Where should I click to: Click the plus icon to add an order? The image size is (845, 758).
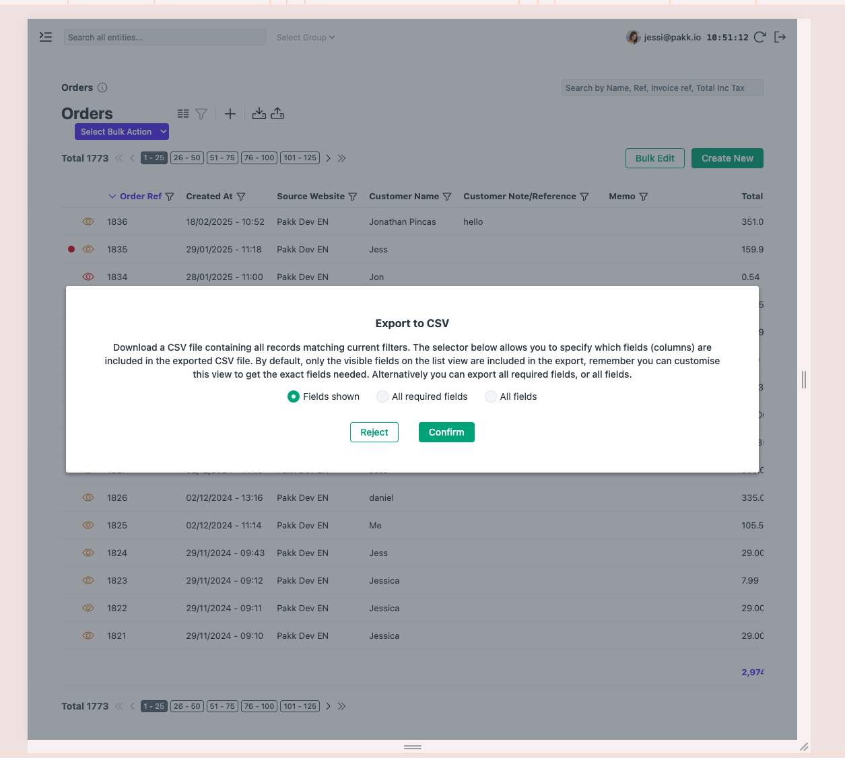(x=230, y=113)
